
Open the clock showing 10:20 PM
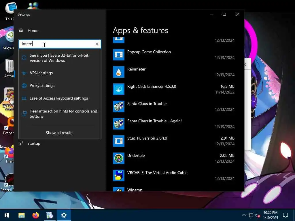point(271,215)
